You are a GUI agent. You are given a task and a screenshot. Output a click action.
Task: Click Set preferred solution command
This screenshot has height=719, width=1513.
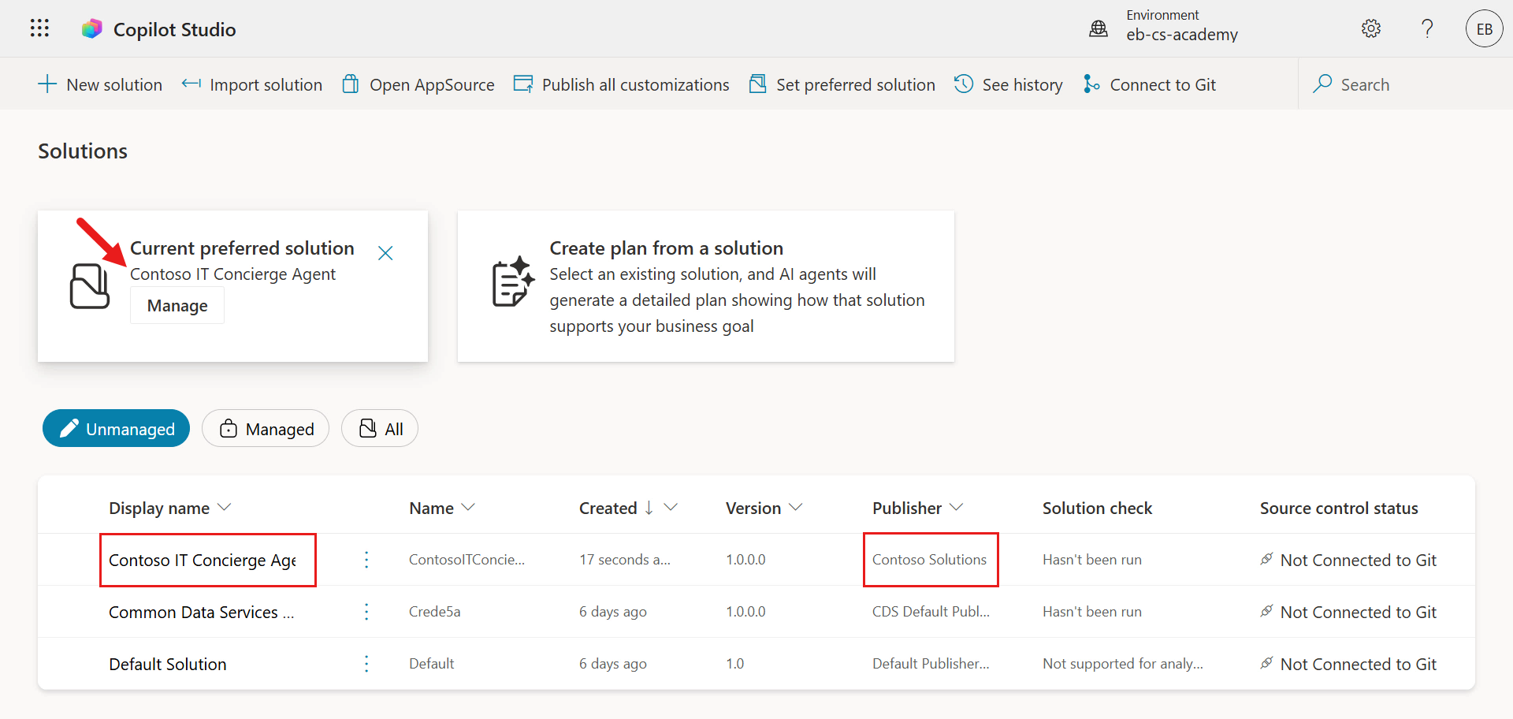842,84
